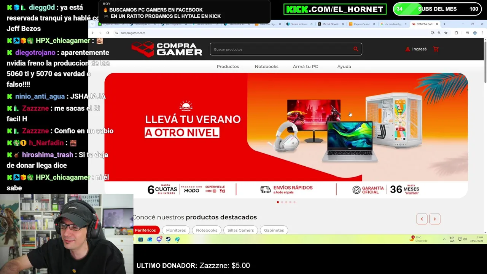487x274 pixels.
Task: Click the compragamer.com address bar
Action: tap(272, 33)
